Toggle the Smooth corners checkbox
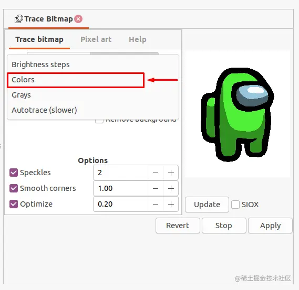This screenshot has height=290, width=299. coord(14,188)
